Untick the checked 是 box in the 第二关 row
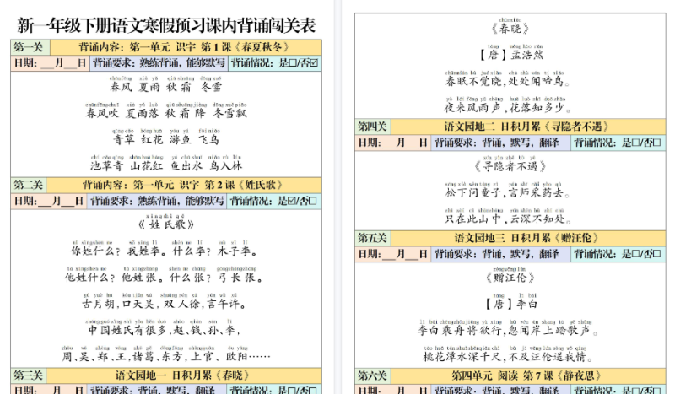Image resolution: width=675 pixels, height=394 pixels. [293, 201]
